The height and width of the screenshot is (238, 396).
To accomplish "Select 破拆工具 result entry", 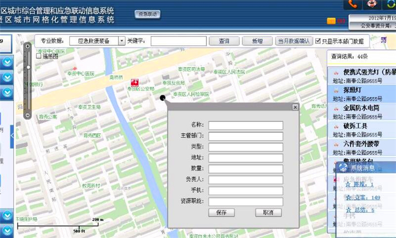I will pyautogui.click(x=362, y=130).
